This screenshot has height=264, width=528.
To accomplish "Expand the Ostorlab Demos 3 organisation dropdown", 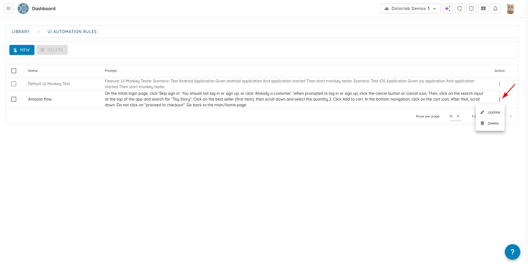I will coord(410,9).
